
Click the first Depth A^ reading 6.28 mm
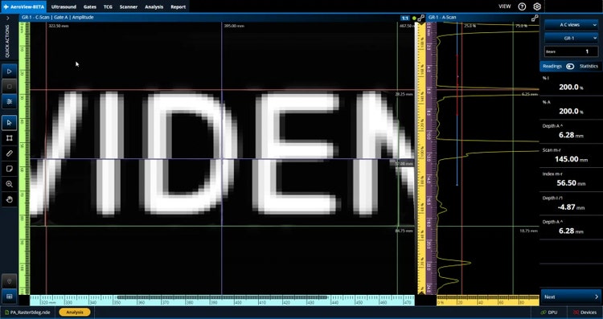click(x=572, y=135)
